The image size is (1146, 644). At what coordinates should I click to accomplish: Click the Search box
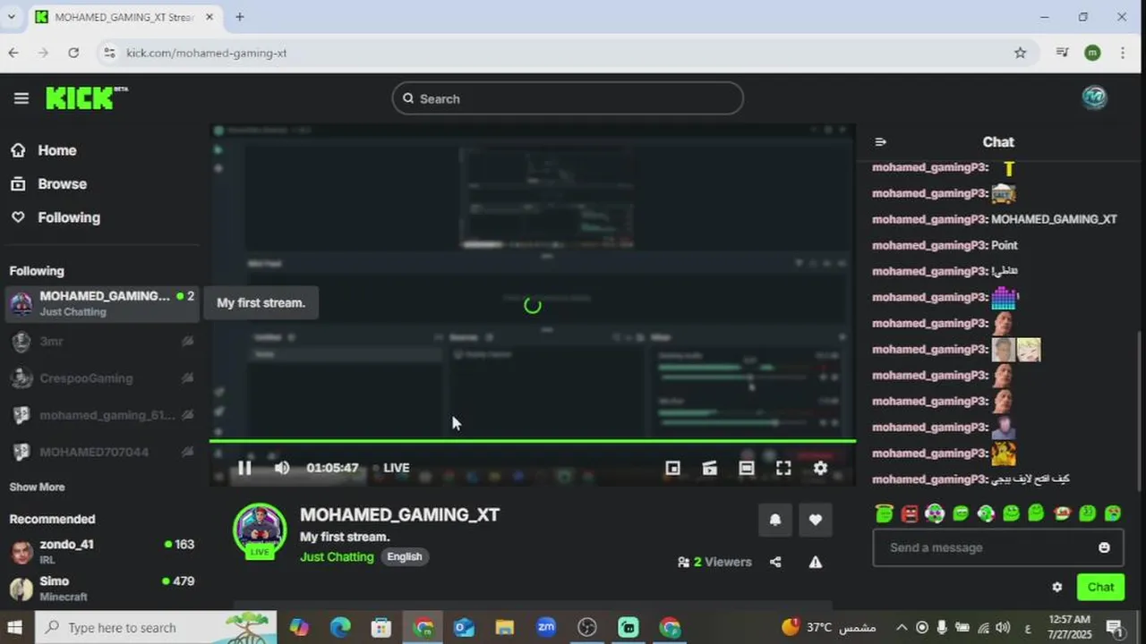coord(568,98)
